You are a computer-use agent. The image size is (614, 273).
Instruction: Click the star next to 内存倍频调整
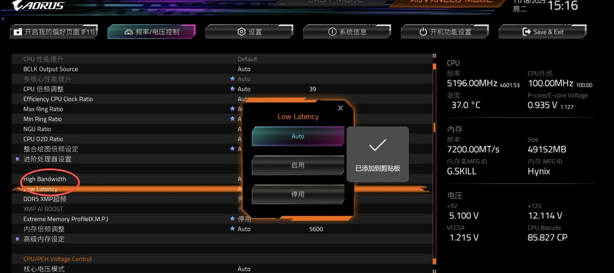(232, 229)
